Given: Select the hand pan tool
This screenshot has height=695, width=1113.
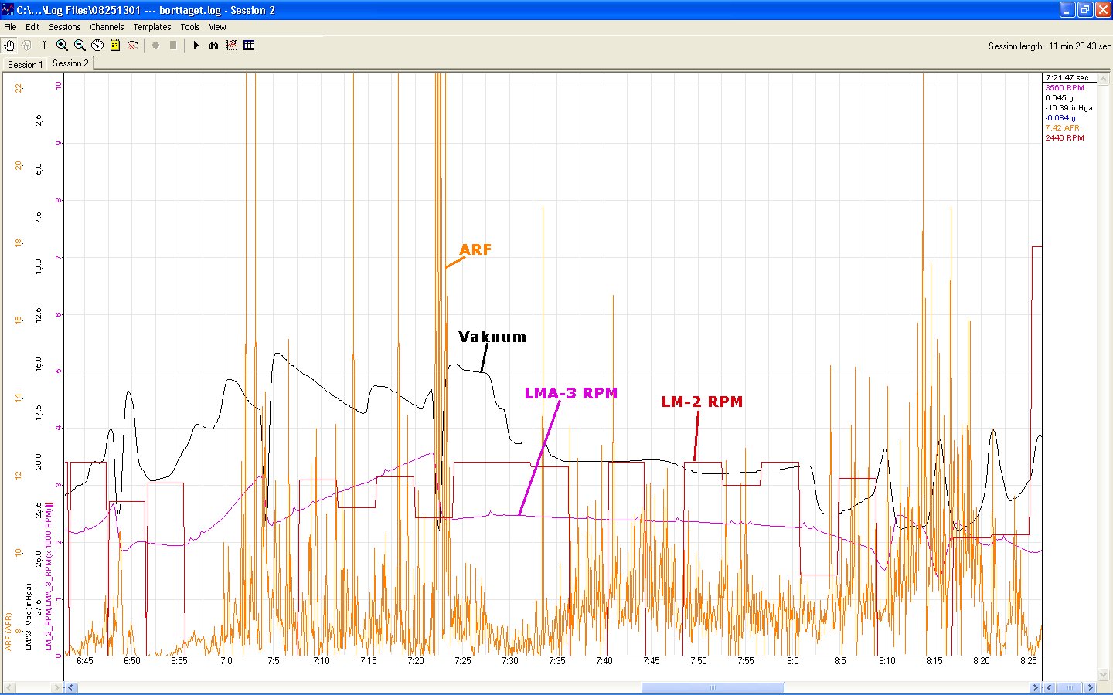Looking at the screenshot, I should coord(9,46).
